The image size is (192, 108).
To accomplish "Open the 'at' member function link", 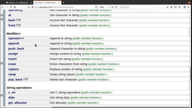I will [x=10, y=15].
